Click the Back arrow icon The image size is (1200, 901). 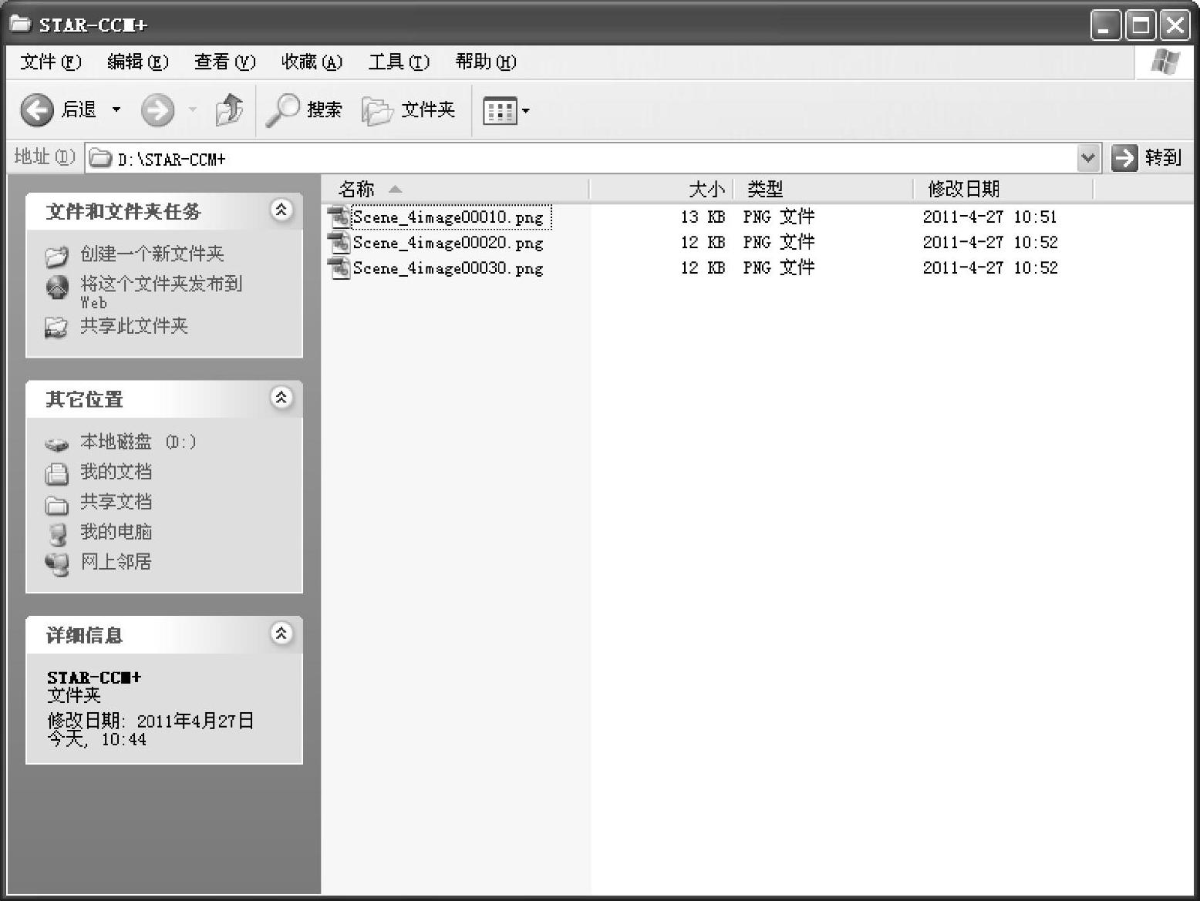[36, 110]
